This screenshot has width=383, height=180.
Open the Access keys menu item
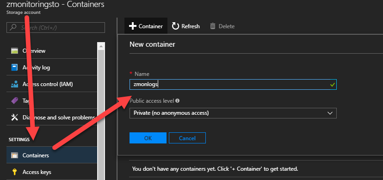(x=51, y=172)
